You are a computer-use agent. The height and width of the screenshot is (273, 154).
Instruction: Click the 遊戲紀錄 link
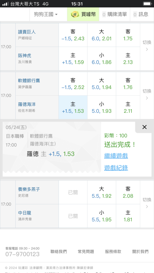point(116,168)
